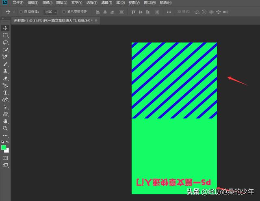Distribute layers horizontally icon in options bar
The image size is (260, 201).
pyautogui.click(x=157, y=12)
